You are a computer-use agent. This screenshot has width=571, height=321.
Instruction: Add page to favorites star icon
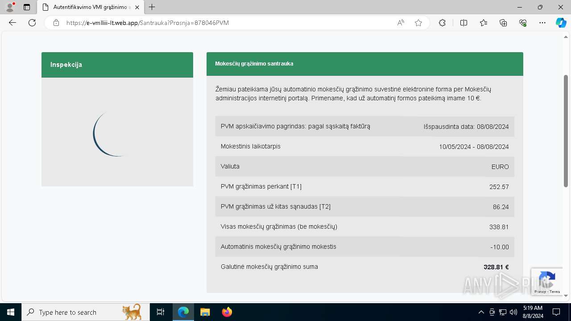pyautogui.click(x=418, y=23)
